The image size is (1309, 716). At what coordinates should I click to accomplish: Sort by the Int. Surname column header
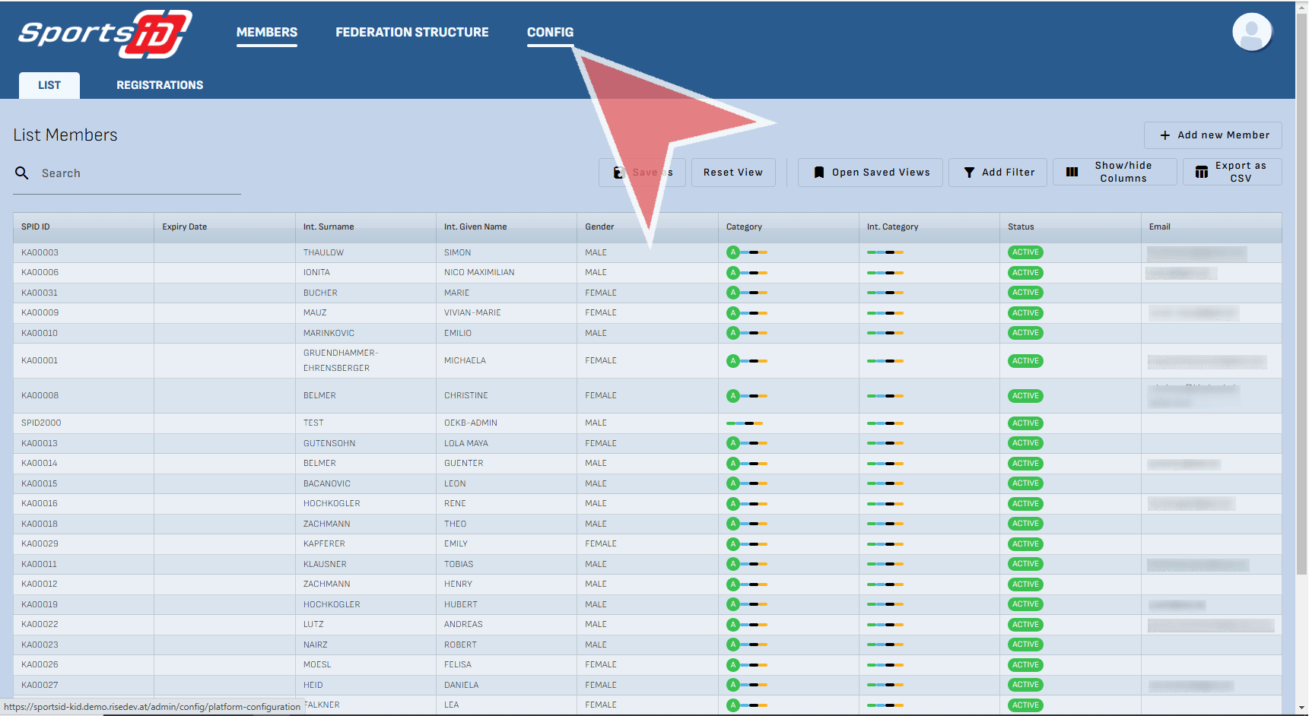click(329, 227)
